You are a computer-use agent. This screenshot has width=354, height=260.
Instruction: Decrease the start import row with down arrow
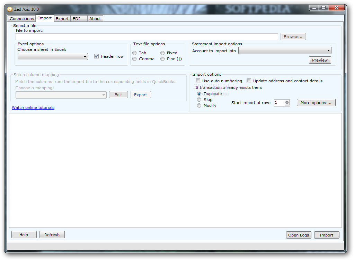pos(287,104)
